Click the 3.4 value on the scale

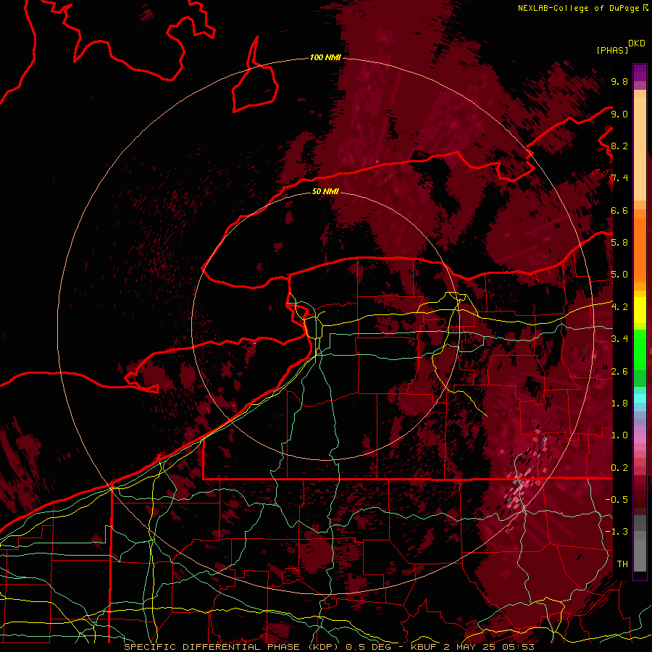point(619,338)
